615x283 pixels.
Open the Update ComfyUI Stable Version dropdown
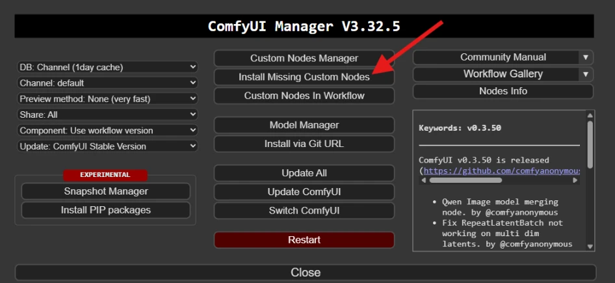107,146
